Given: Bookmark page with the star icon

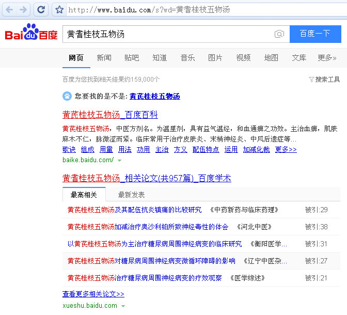Looking at the screenshot, I should [x=59, y=10].
